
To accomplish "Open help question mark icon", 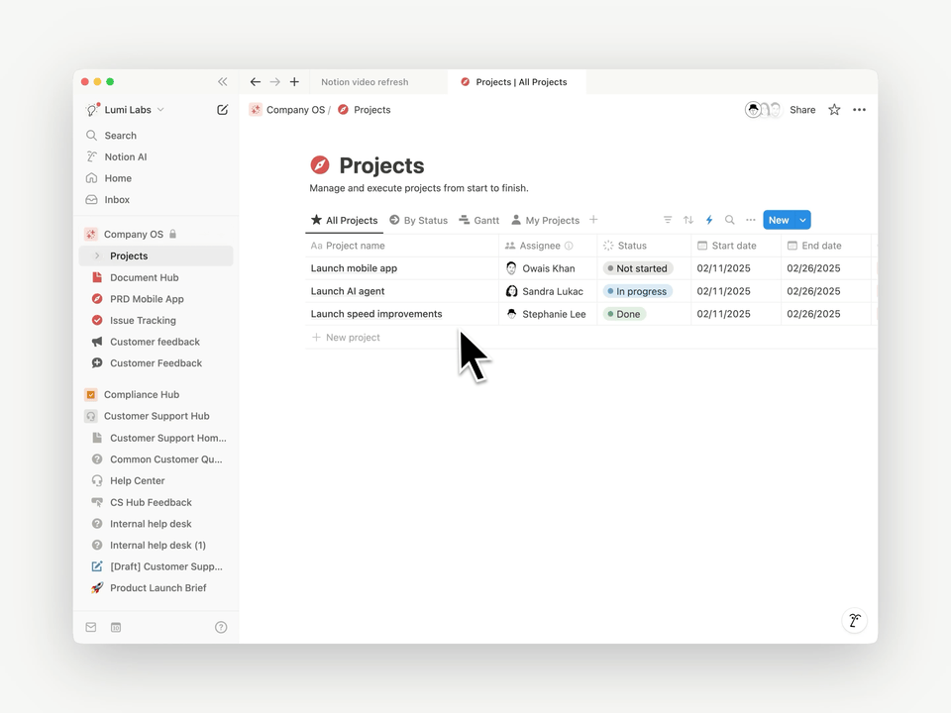I will 221,627.
